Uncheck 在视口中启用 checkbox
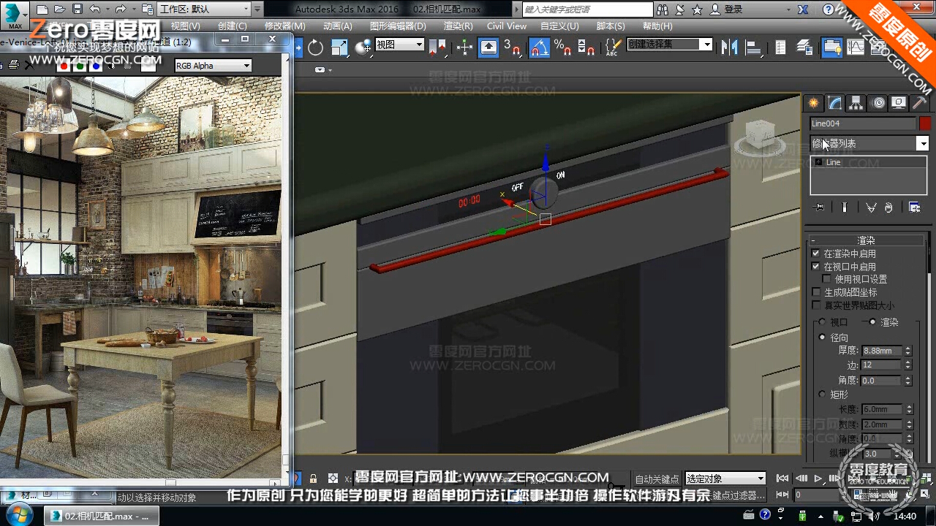This screenshot has width=936, height=526. tap(816, 267)
